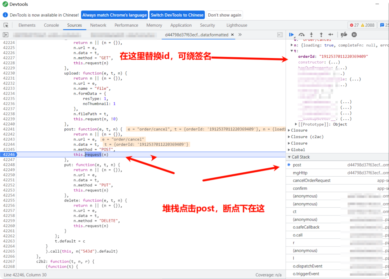Show more source tabs chevron
Viewport: 389px width, 279px height.
point(240,35)
